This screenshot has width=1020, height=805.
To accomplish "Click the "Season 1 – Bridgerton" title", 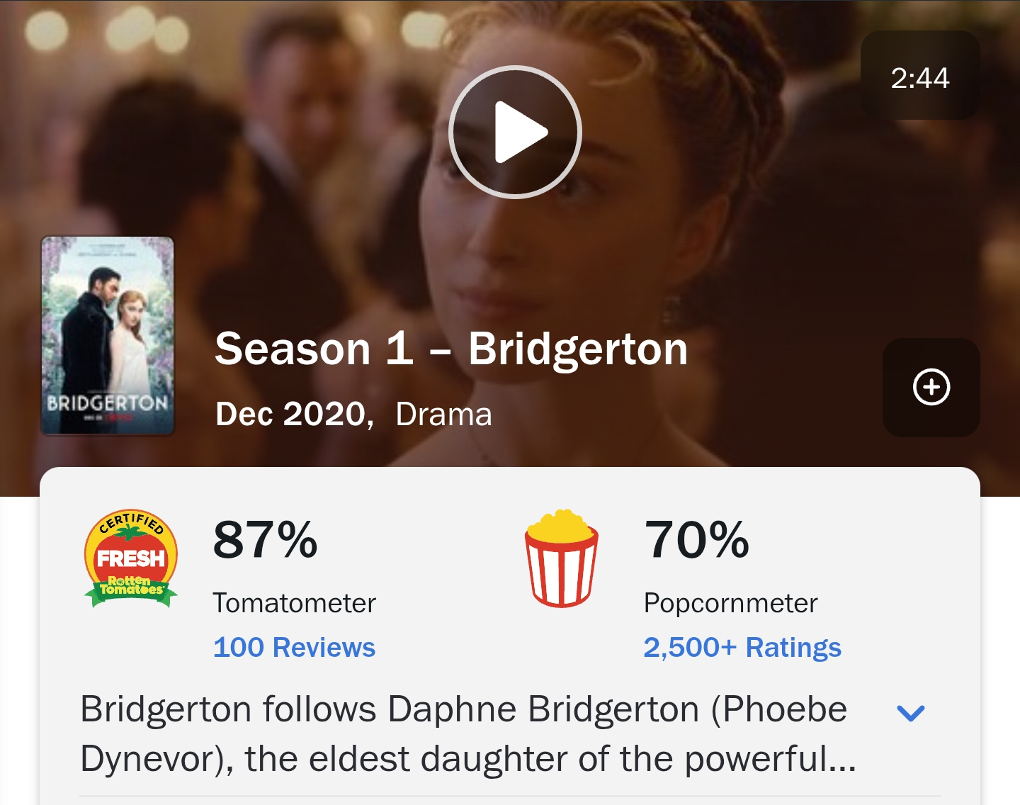I will (451, 349).
